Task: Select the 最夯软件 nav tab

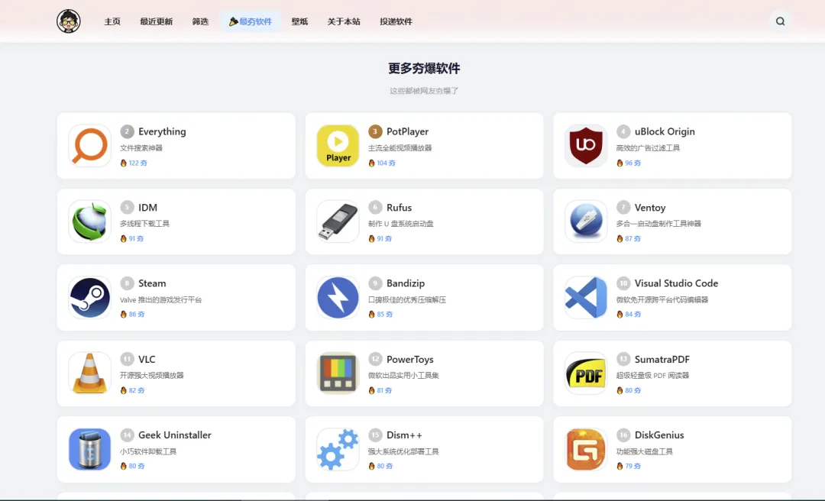Action: pos(251,21)
